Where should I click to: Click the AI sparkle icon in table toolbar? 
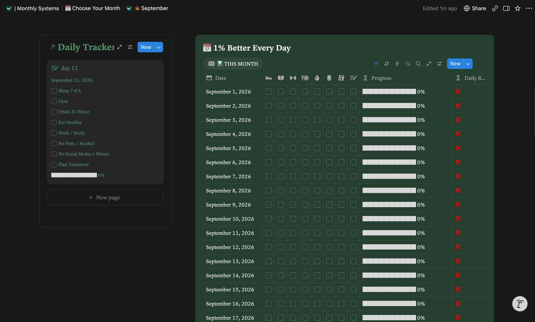pyautogui.click(x=408, y=64)
